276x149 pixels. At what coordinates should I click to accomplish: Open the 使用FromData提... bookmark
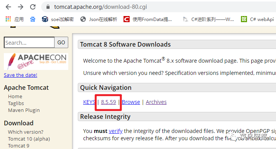coord(148,19)
